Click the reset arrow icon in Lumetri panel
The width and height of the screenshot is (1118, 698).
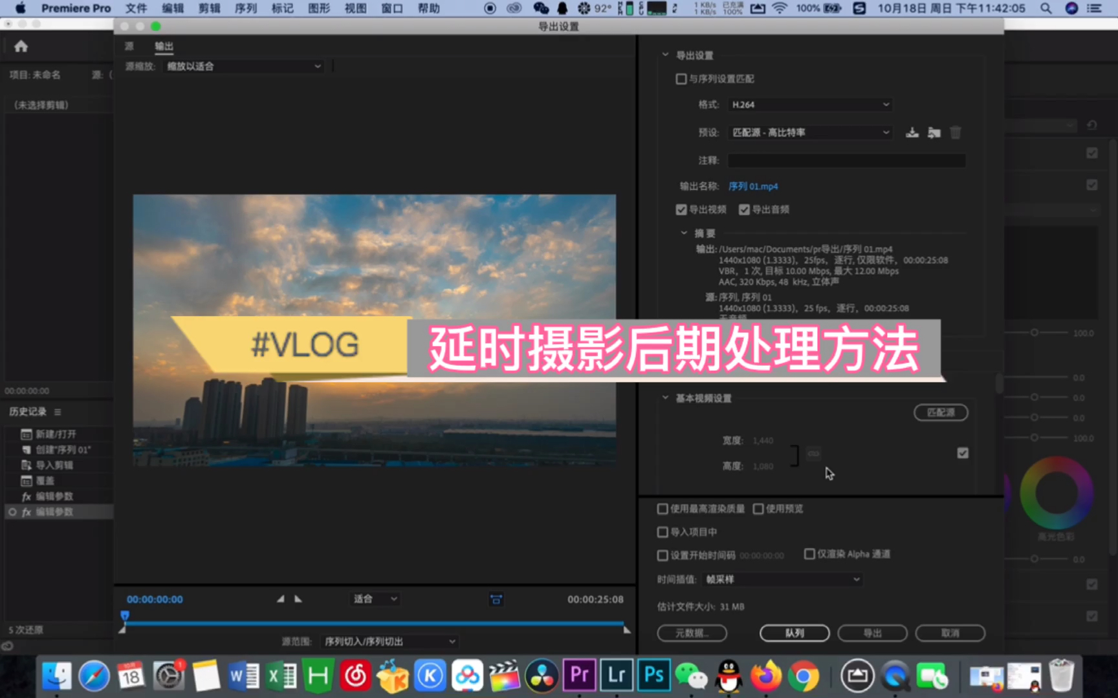[x=1092, y=125]
